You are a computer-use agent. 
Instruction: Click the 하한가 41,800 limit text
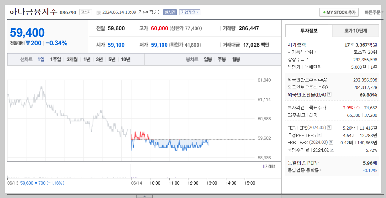pos(185,45)
